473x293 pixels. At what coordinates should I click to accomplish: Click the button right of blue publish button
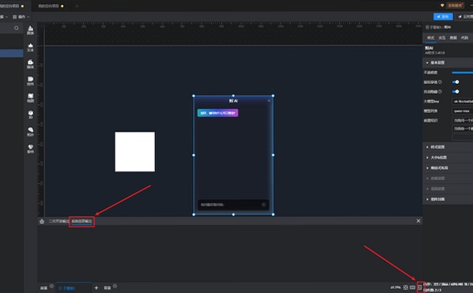465,17
